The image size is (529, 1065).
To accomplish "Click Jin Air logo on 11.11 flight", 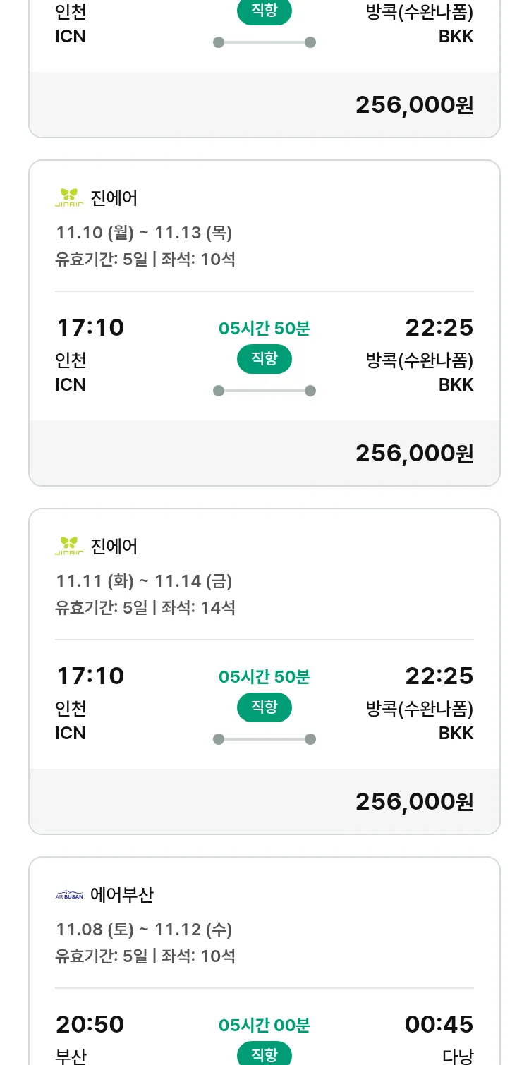I will 69,546.
